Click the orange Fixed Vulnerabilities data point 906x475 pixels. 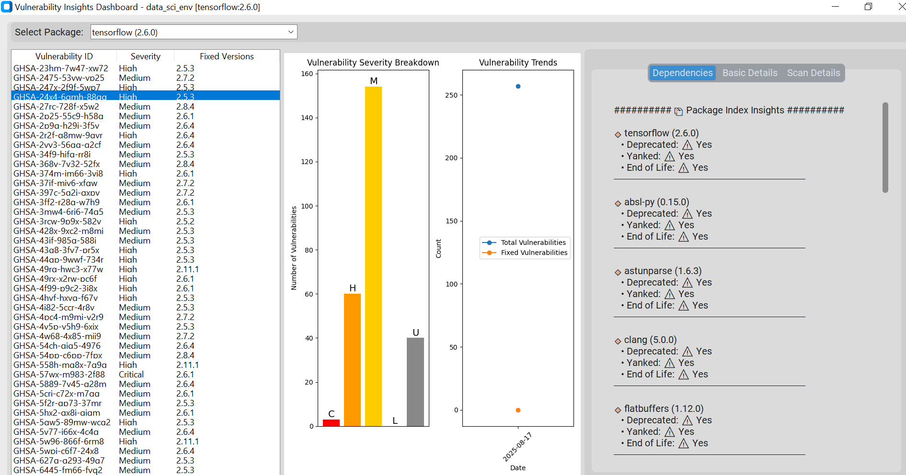[518, 410]
